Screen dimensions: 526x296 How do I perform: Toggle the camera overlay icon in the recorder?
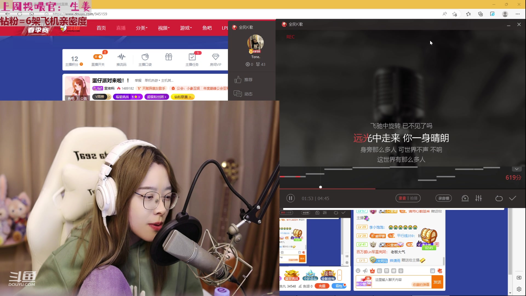[465, 198]
